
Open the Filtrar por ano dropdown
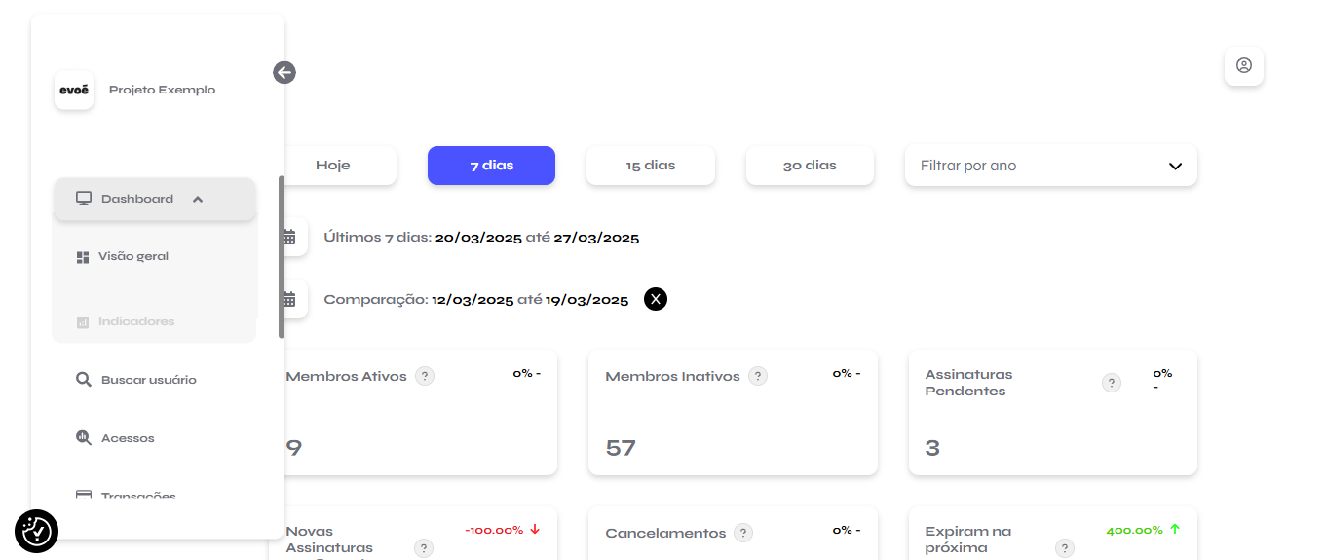pos(1051,166)
